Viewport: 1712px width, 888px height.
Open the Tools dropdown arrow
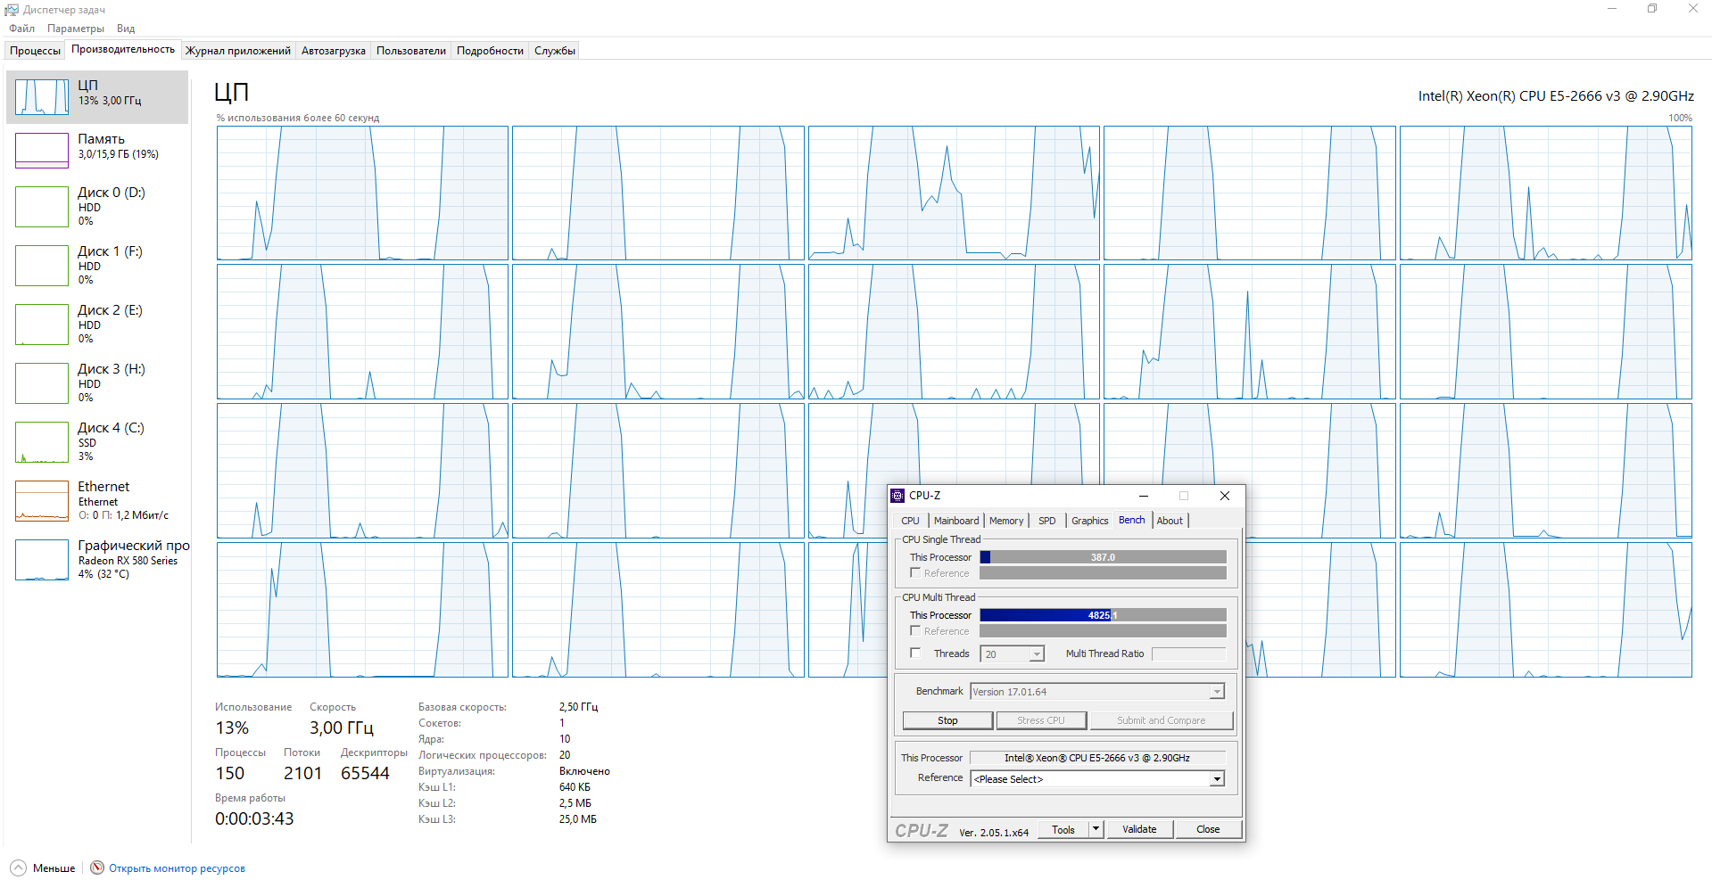click(x=1096, y=829)
